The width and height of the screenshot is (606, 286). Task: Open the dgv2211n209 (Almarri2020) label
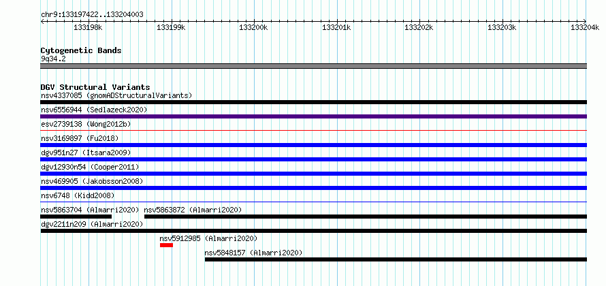click(92, 224)
